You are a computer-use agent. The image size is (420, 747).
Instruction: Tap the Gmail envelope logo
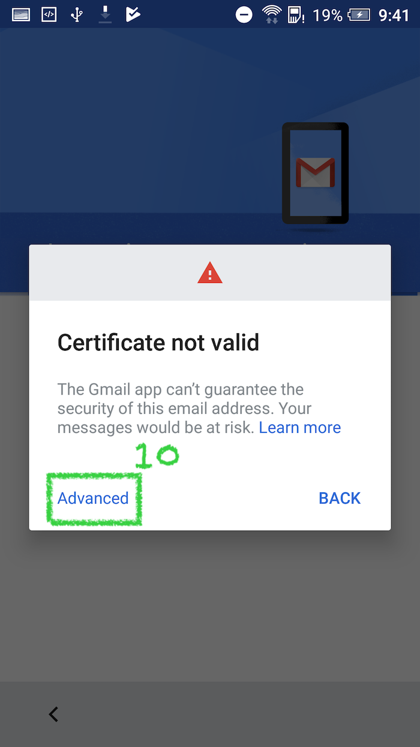pos(315,173)
